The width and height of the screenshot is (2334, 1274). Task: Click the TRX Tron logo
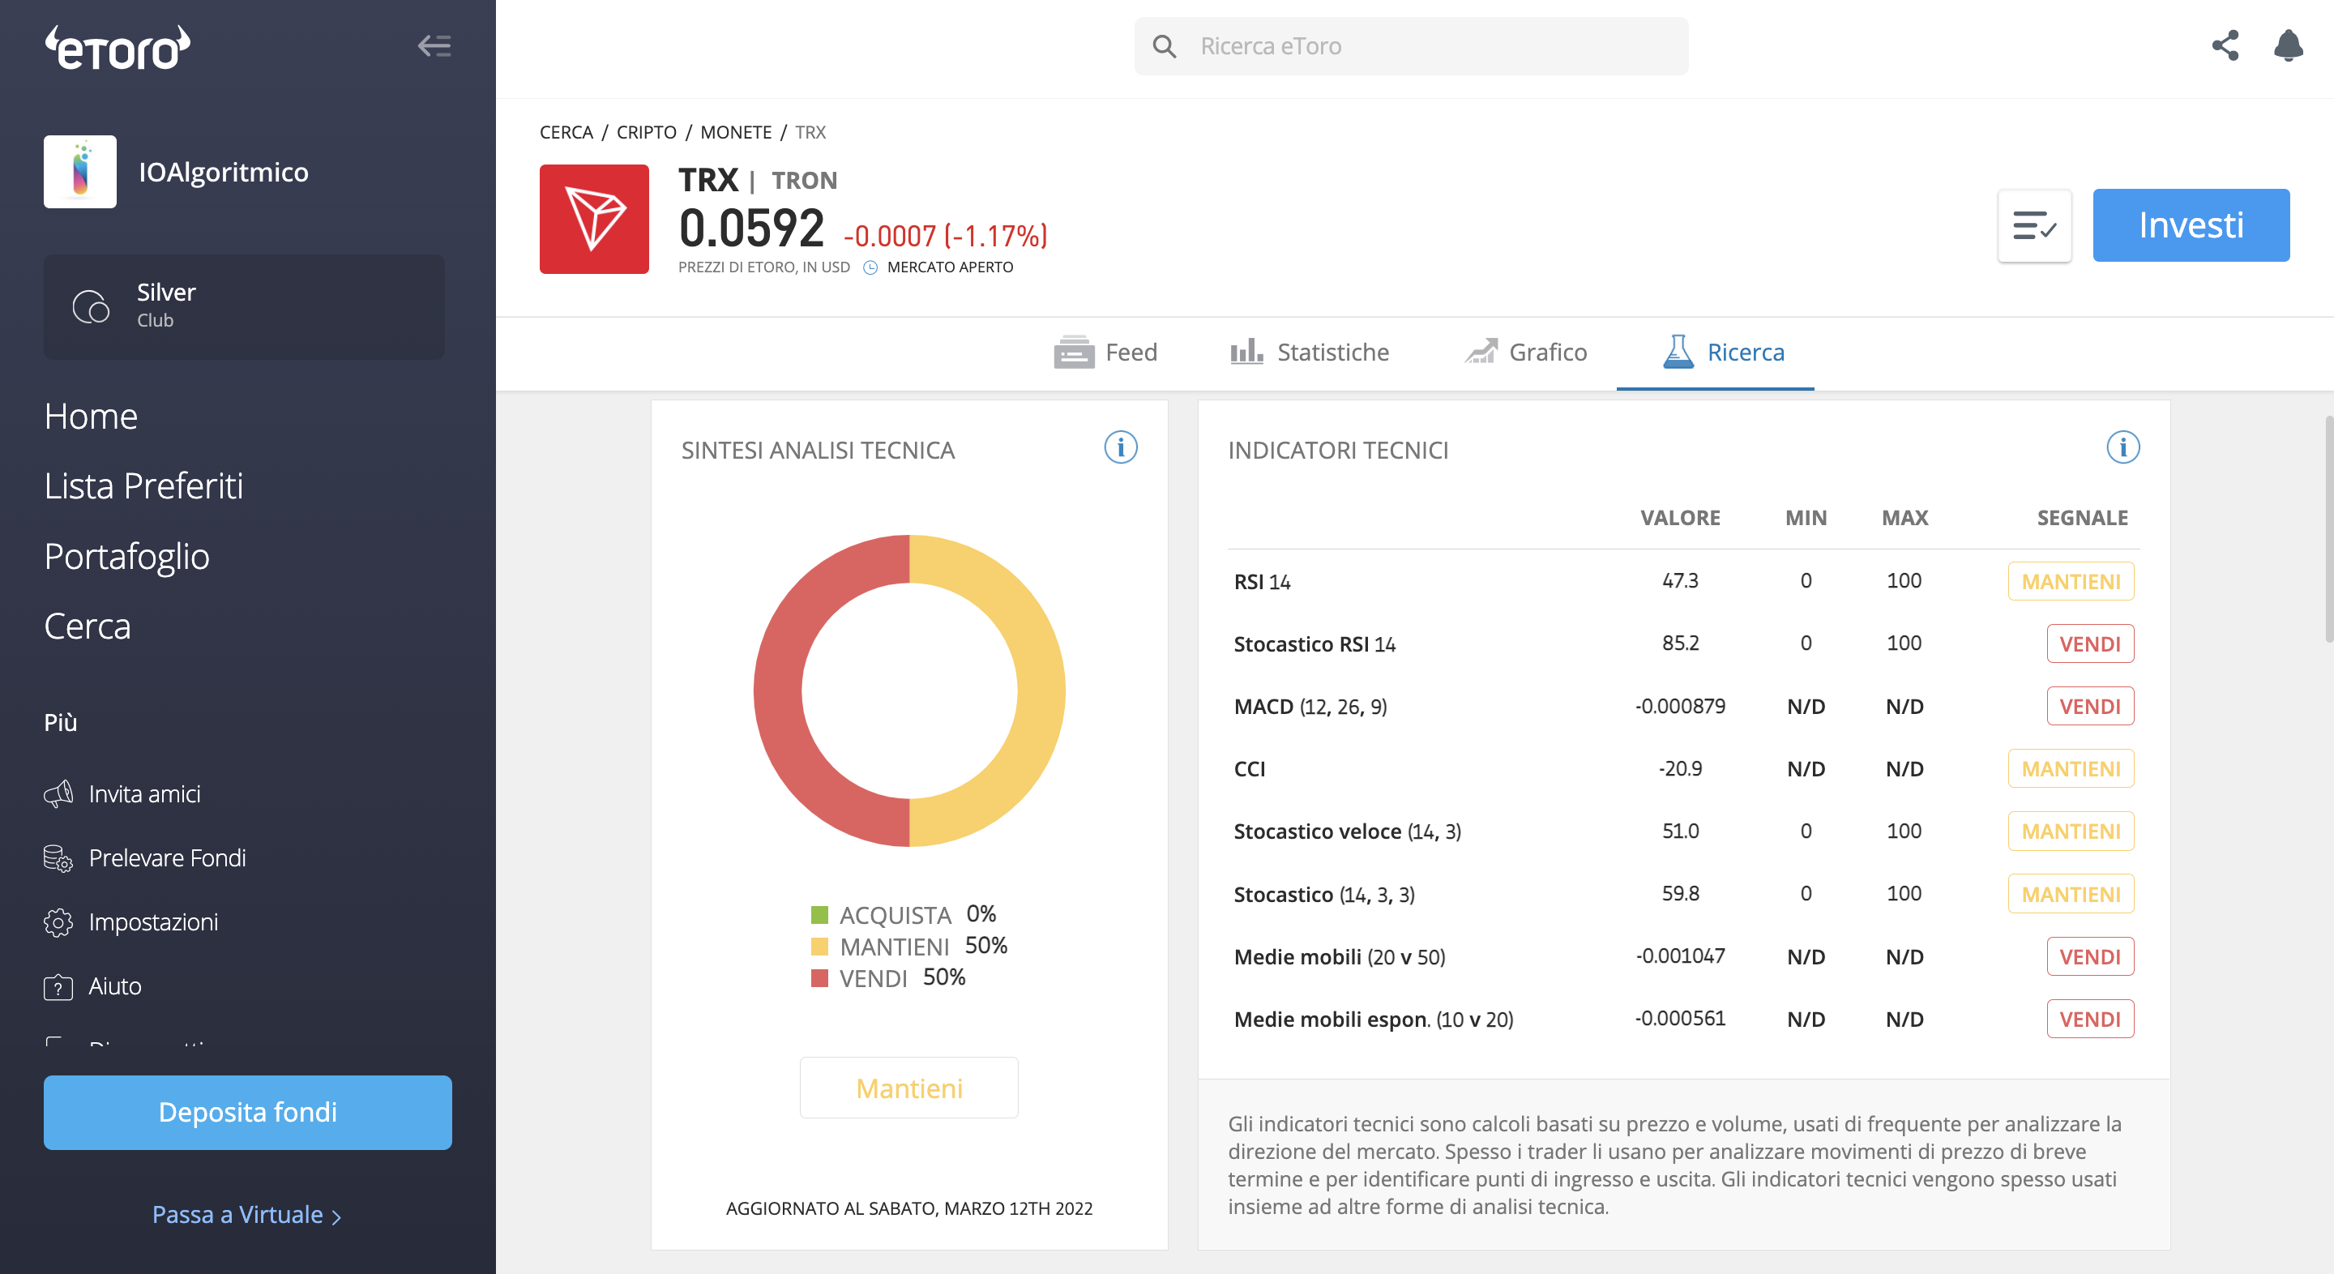coord(594,220)
